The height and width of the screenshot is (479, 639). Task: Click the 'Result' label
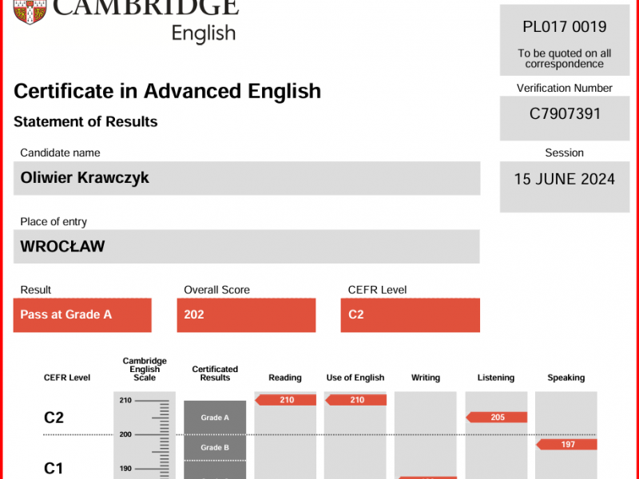36,290
